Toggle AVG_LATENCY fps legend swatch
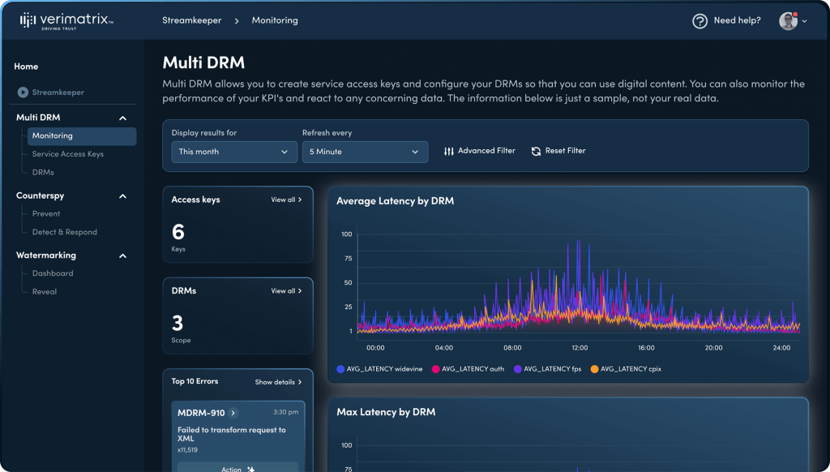 (518, 369)
